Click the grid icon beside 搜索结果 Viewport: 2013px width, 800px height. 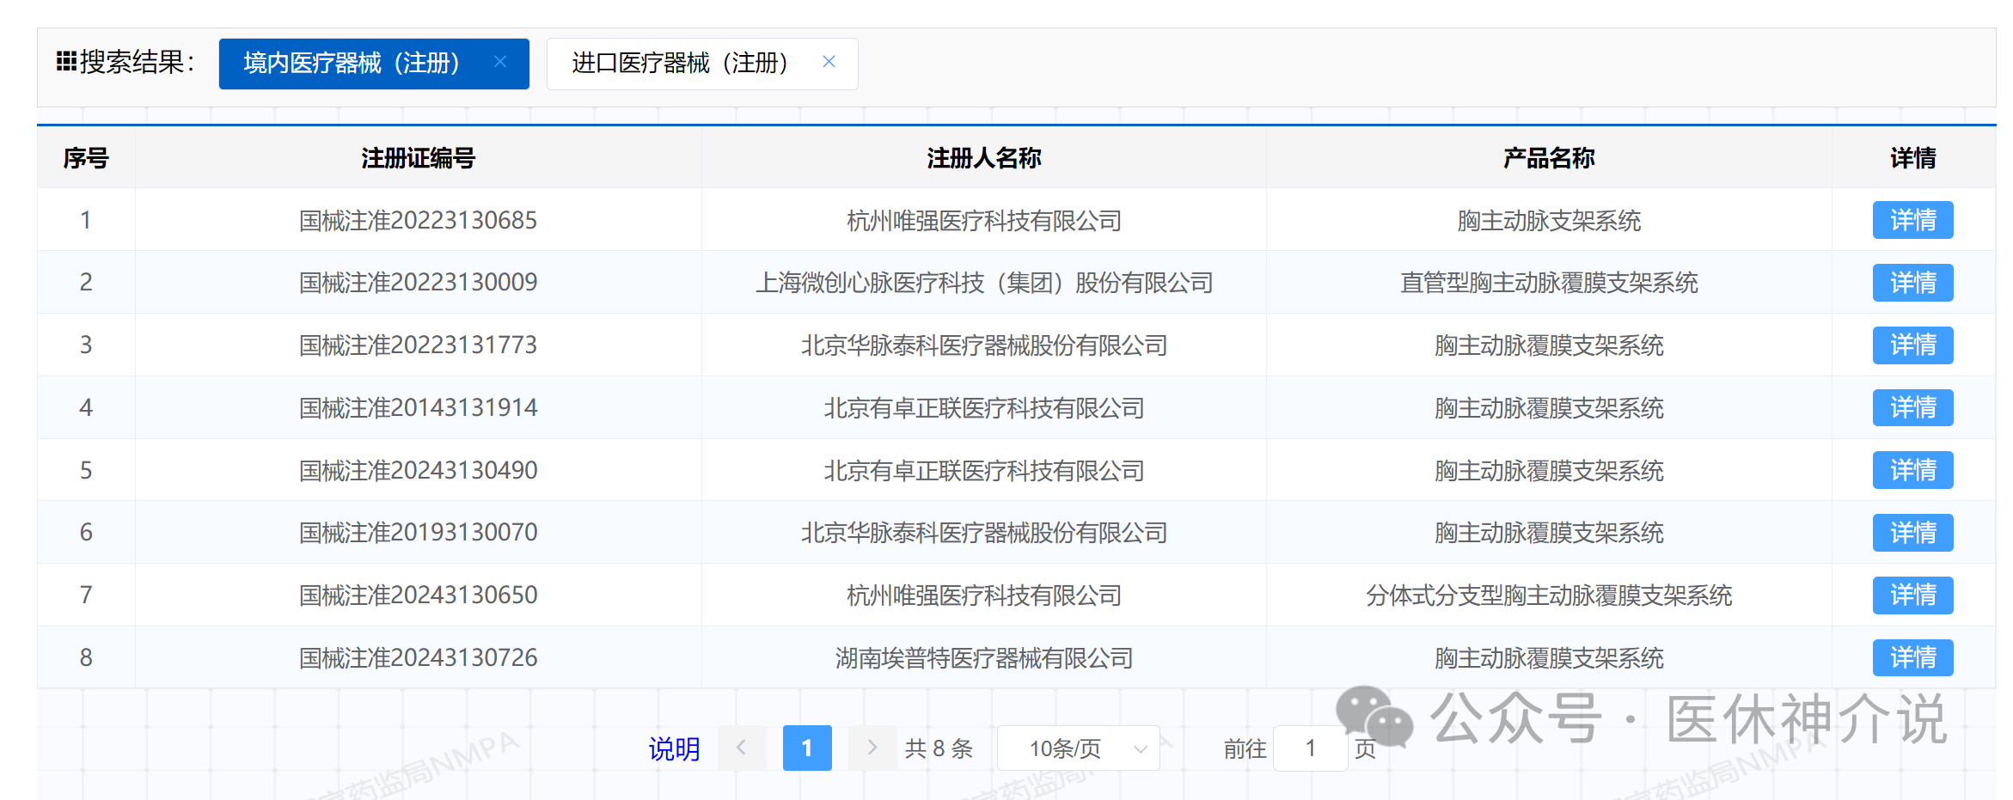[66, 61]
